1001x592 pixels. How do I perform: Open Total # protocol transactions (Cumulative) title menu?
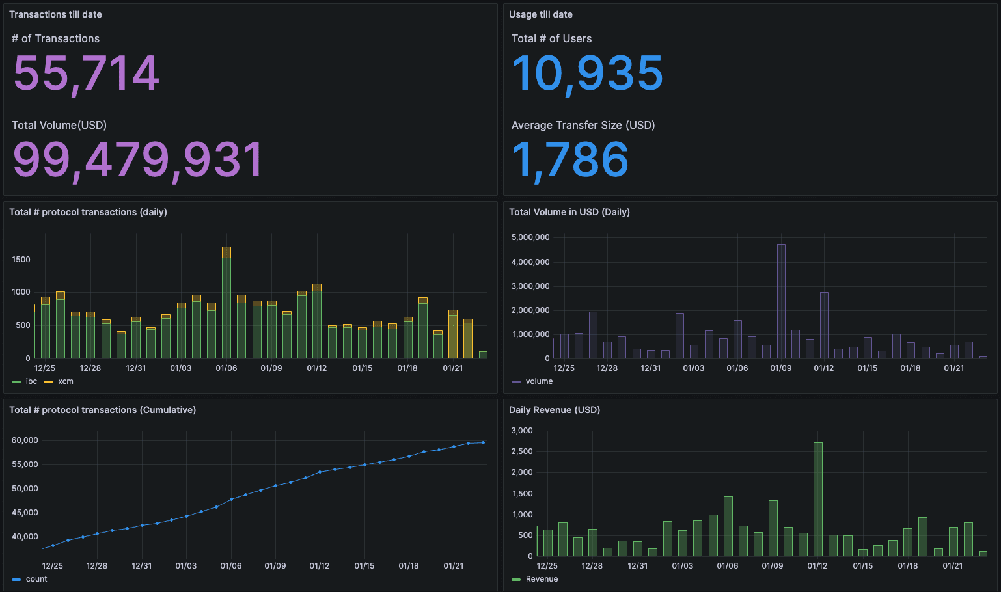[102, 410]
